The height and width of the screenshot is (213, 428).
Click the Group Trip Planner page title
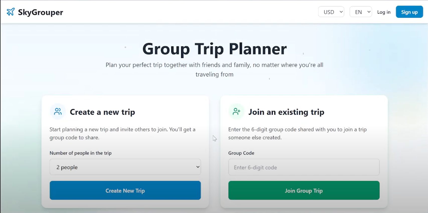(x=214, y=49)
